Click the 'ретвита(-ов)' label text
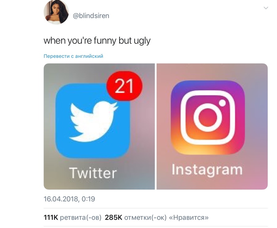The height and width of the screenshot is (228, 277). point(81,217)
